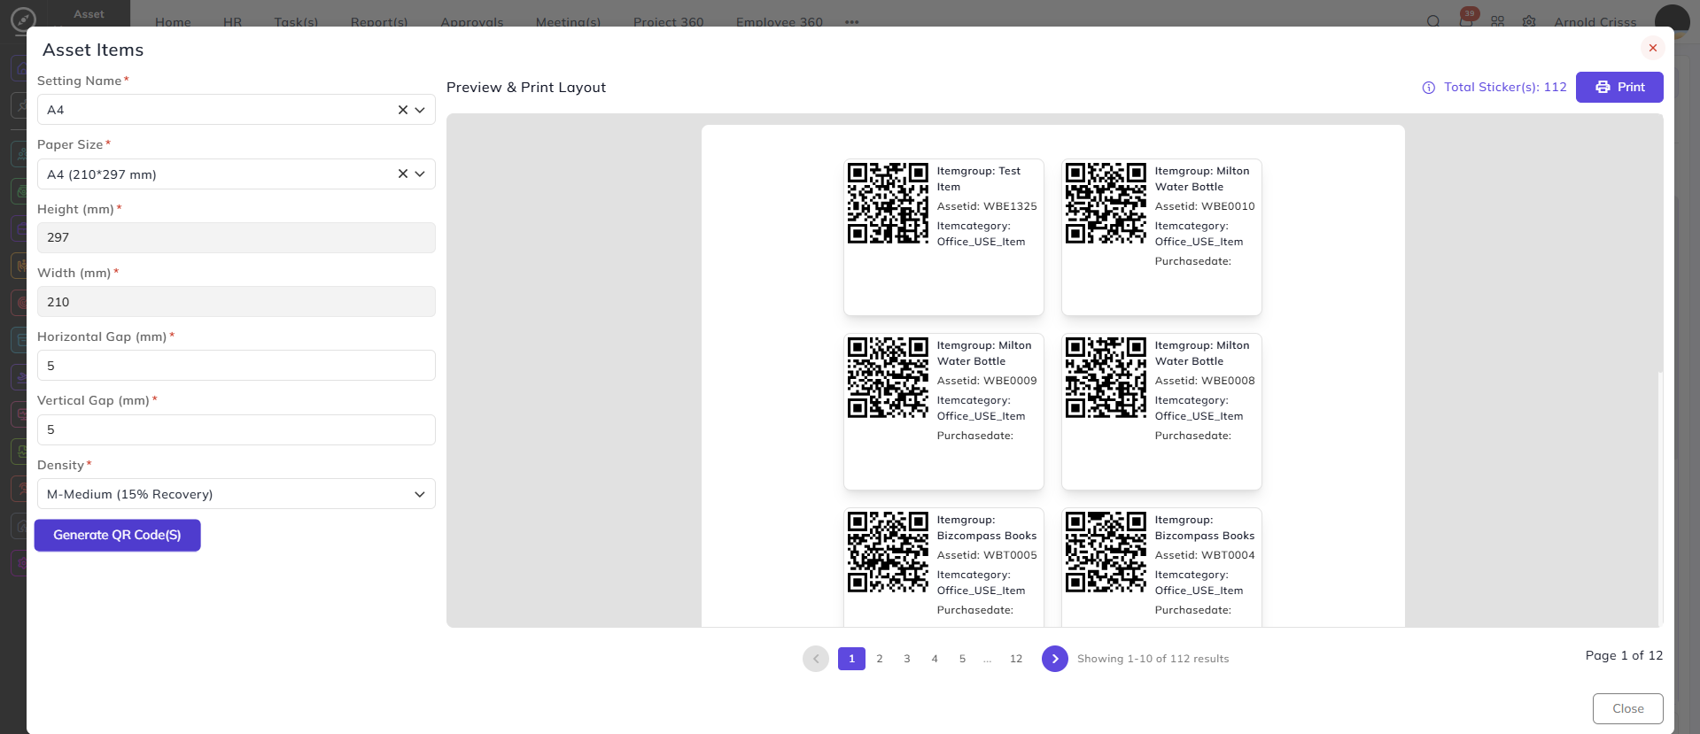Open the ellipsis more menu in navigation
The width and height of the screenshot is (1700, 734).
pyautogui.click(x=851, y=22)
